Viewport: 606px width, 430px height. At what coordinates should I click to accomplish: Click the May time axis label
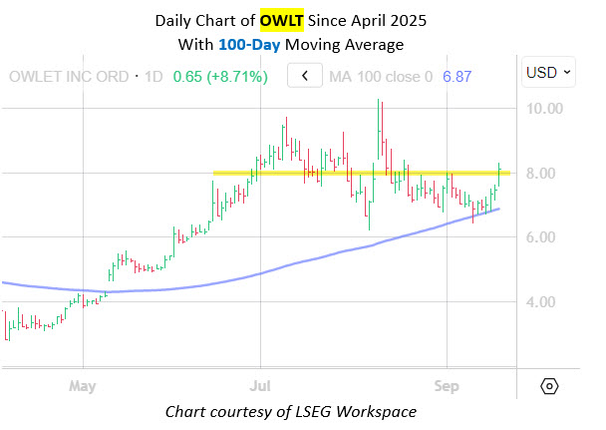click(x=83, y=386)
